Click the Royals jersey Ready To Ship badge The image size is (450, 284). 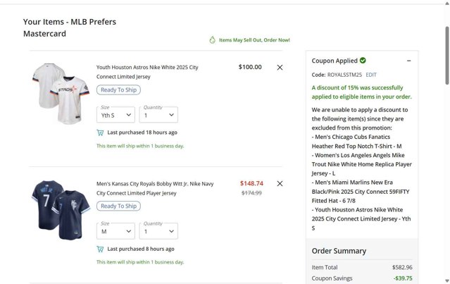pyautogui.click(x=118, y=206)
